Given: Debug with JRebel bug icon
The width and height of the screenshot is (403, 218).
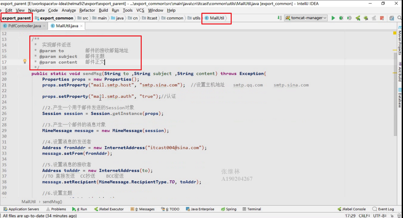Looking at the screenshot, I should tap(366, 18).
